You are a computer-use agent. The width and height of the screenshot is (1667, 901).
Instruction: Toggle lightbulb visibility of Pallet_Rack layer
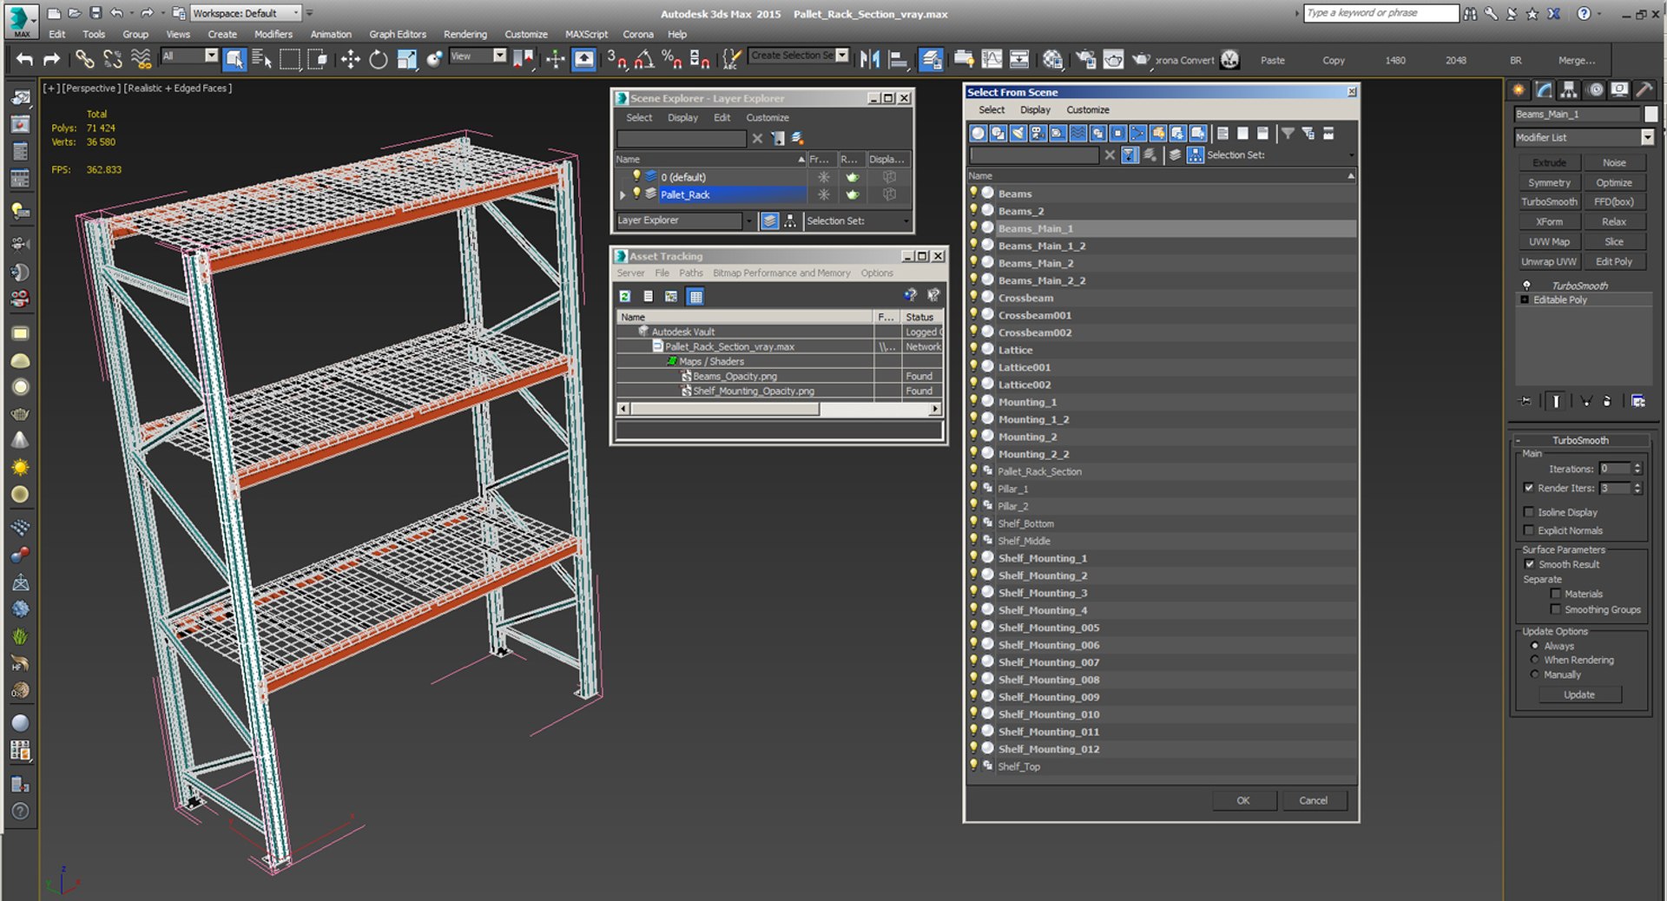click(x=636, y=194)
